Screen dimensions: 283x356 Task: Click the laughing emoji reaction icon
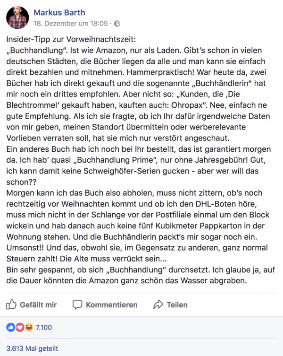click(29, 327)
